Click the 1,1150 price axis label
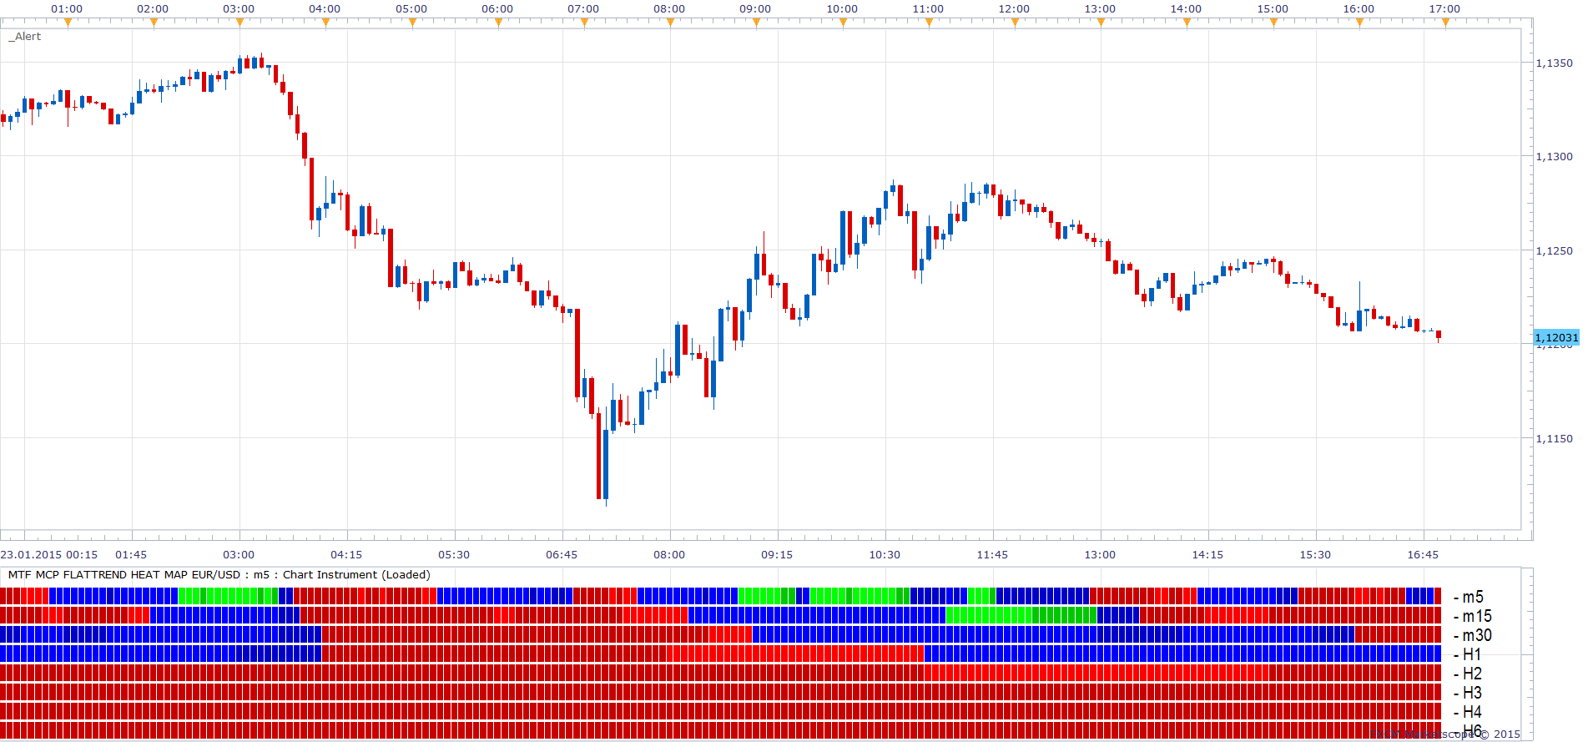The height and width of the screenshot is (742, 1588). (1555, 438)
